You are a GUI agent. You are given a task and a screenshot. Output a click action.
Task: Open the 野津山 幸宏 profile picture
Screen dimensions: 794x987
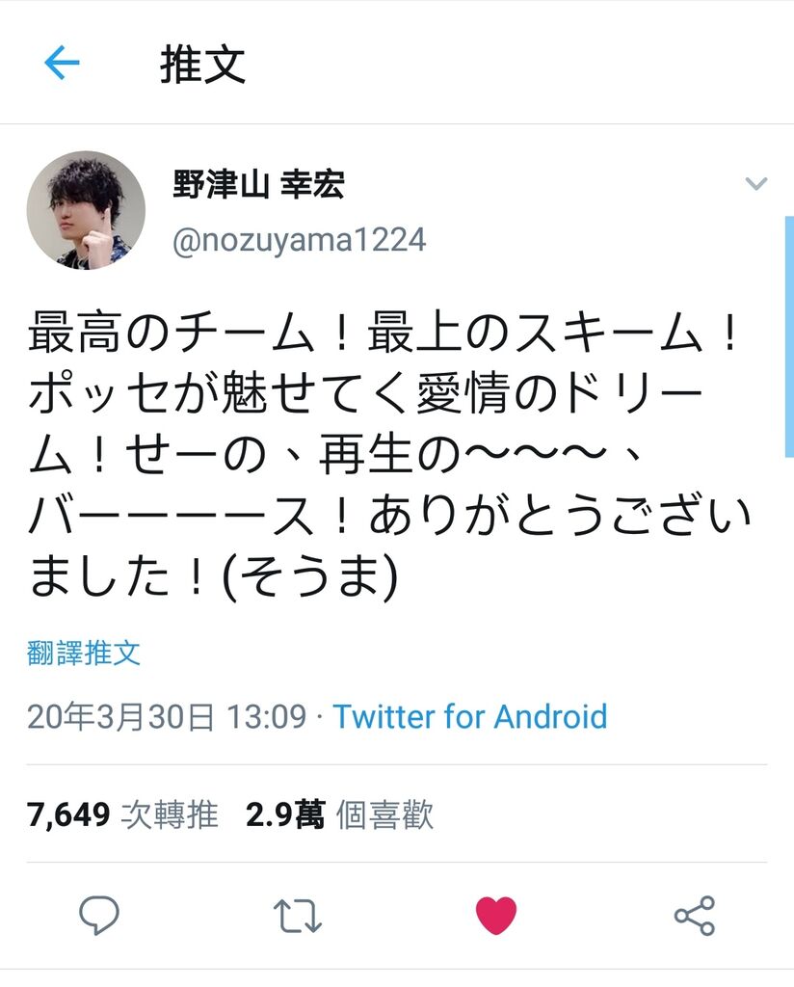[x=86, y=209]
